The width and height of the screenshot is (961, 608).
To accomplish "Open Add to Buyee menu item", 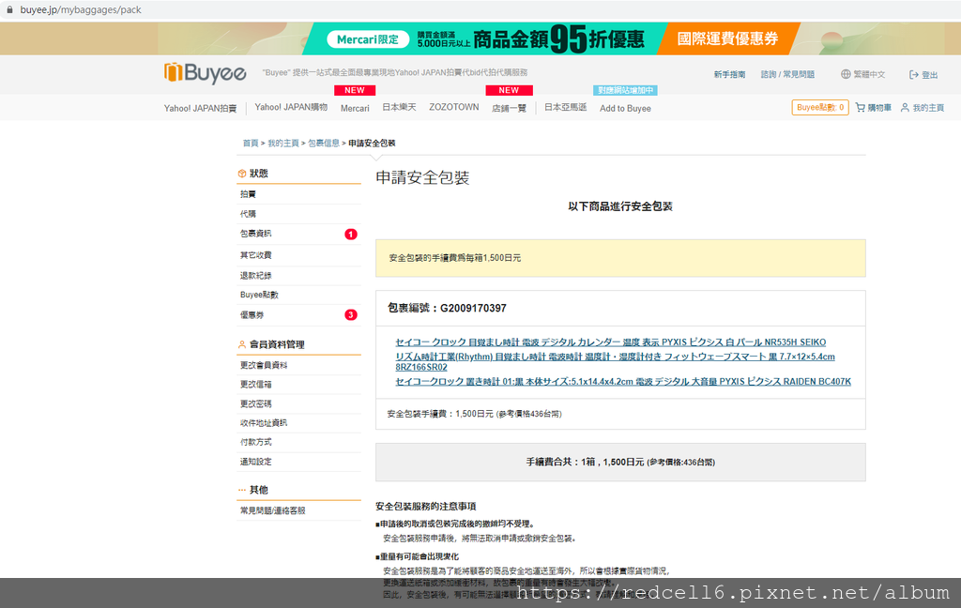I will (625, 109).
